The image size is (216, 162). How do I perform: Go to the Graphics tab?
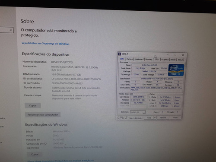coord(165,60)
